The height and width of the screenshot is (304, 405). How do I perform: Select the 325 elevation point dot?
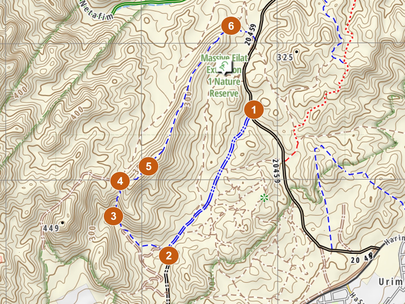(x=297, y=52)
